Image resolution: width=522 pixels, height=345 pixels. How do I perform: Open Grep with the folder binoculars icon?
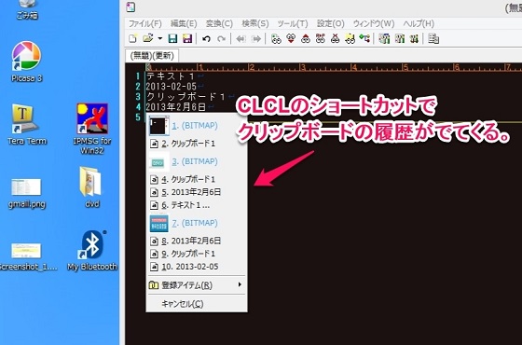[350, 39]
